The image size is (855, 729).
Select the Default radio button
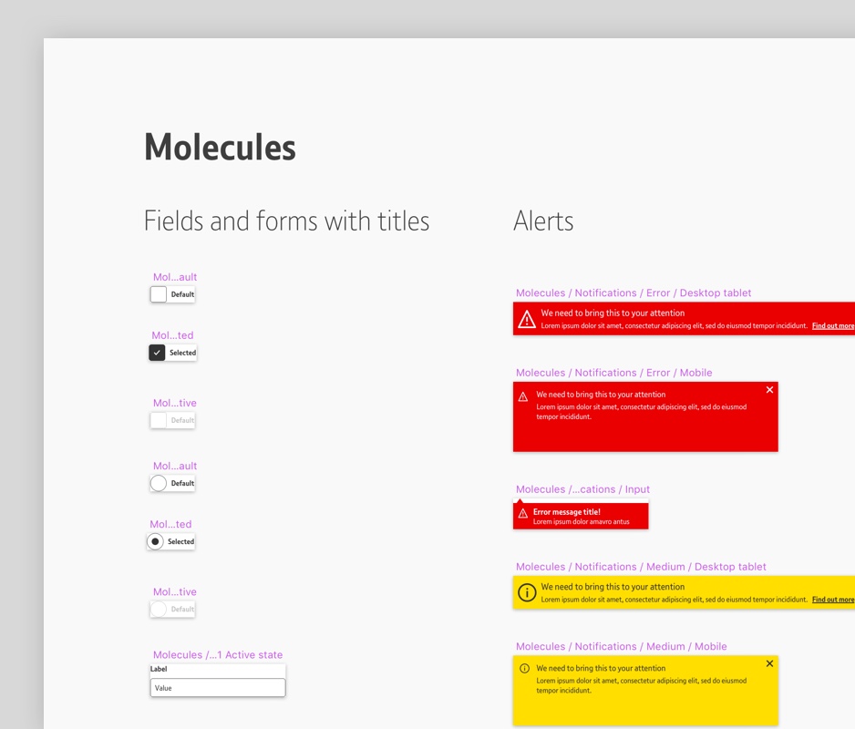(x=156, y=483)
